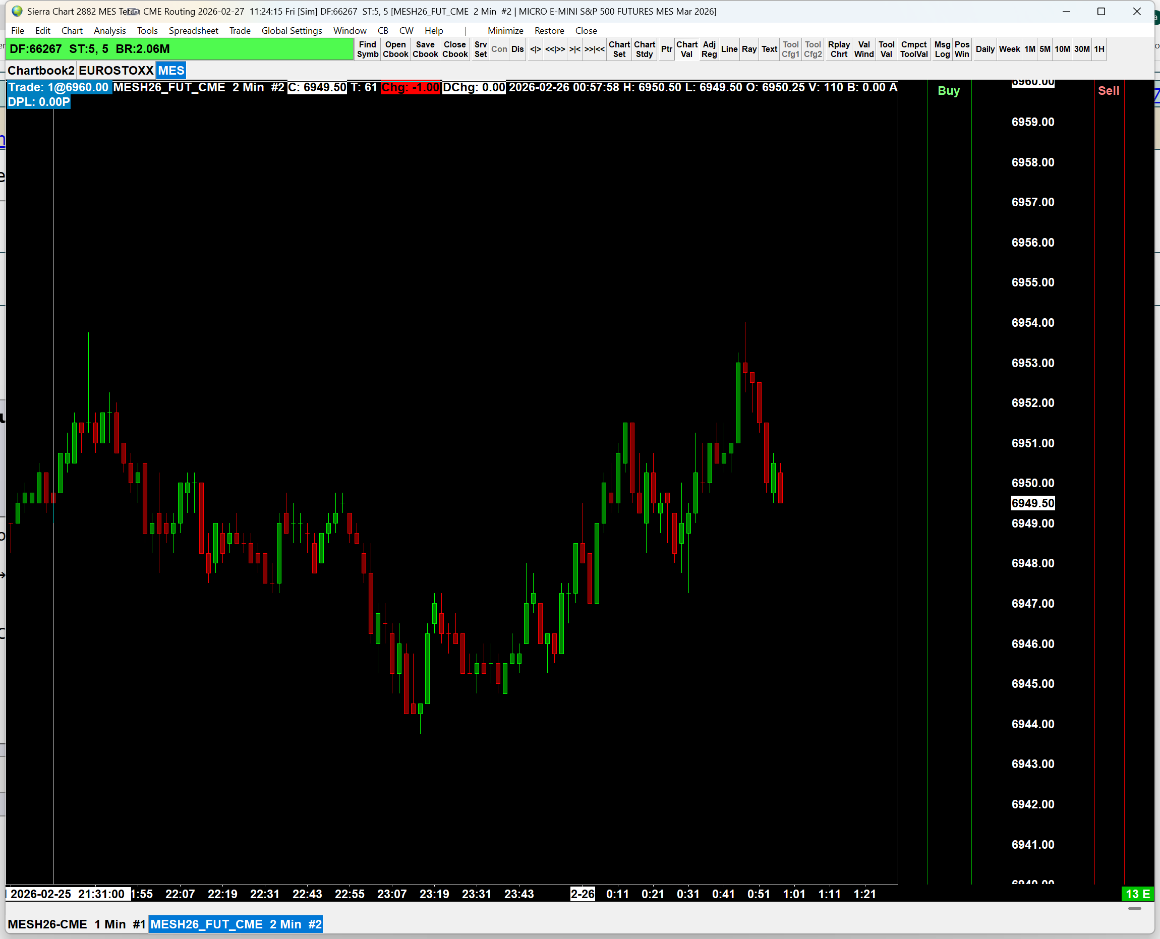Toggle the Pos Win window
This screenshot has height=939, width=1160.
coord(961,49)
